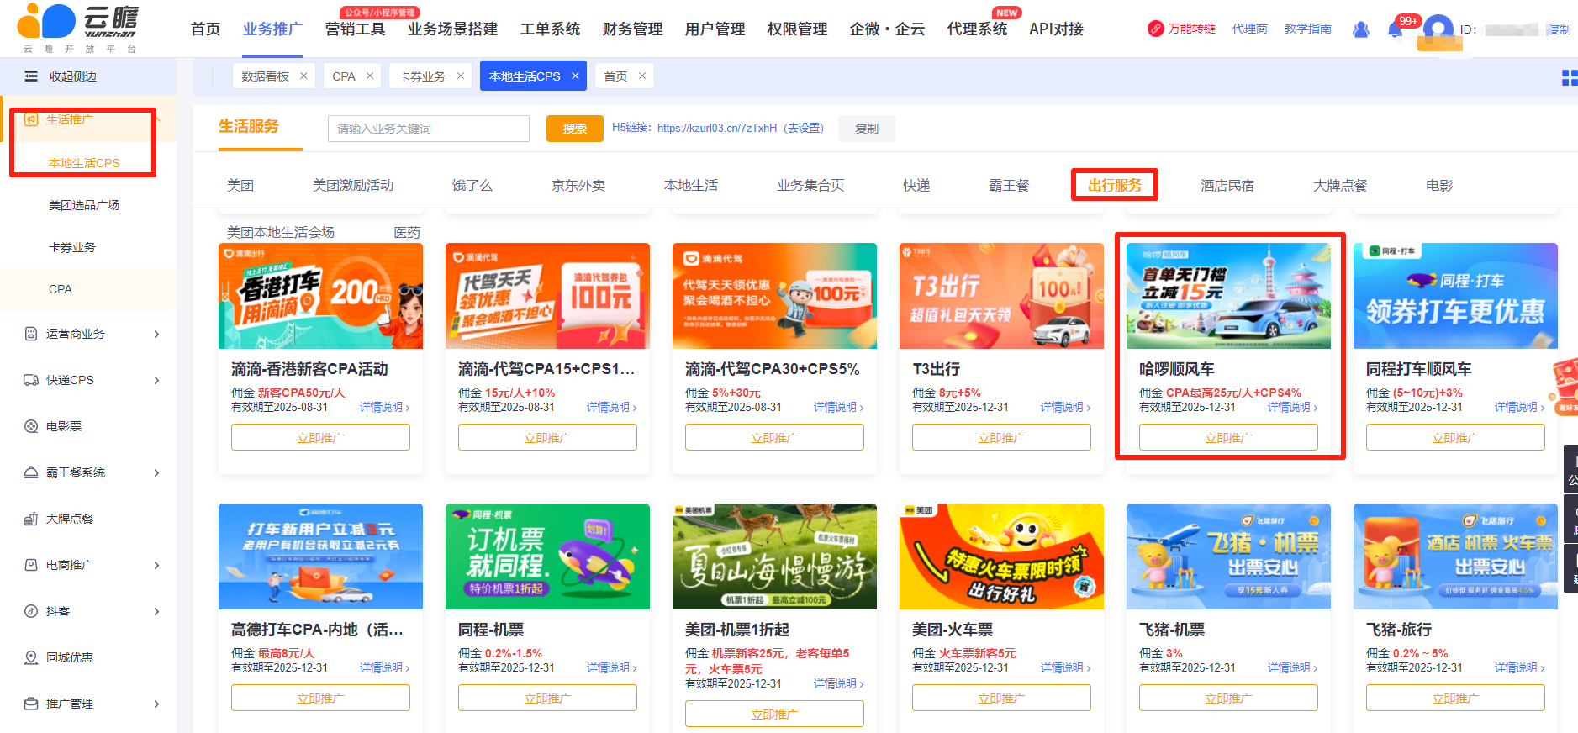This screenshot has height=733, width=1578.
Task: Select the 霸王餐 category tab
Action: (x=1009, y=185)
